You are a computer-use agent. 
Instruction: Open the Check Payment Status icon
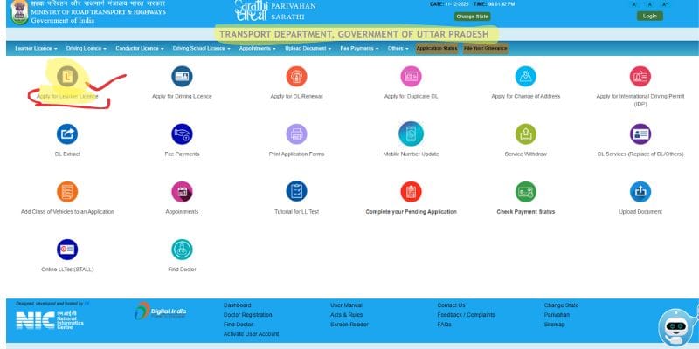pyautogui.click(x=526, y=192)
